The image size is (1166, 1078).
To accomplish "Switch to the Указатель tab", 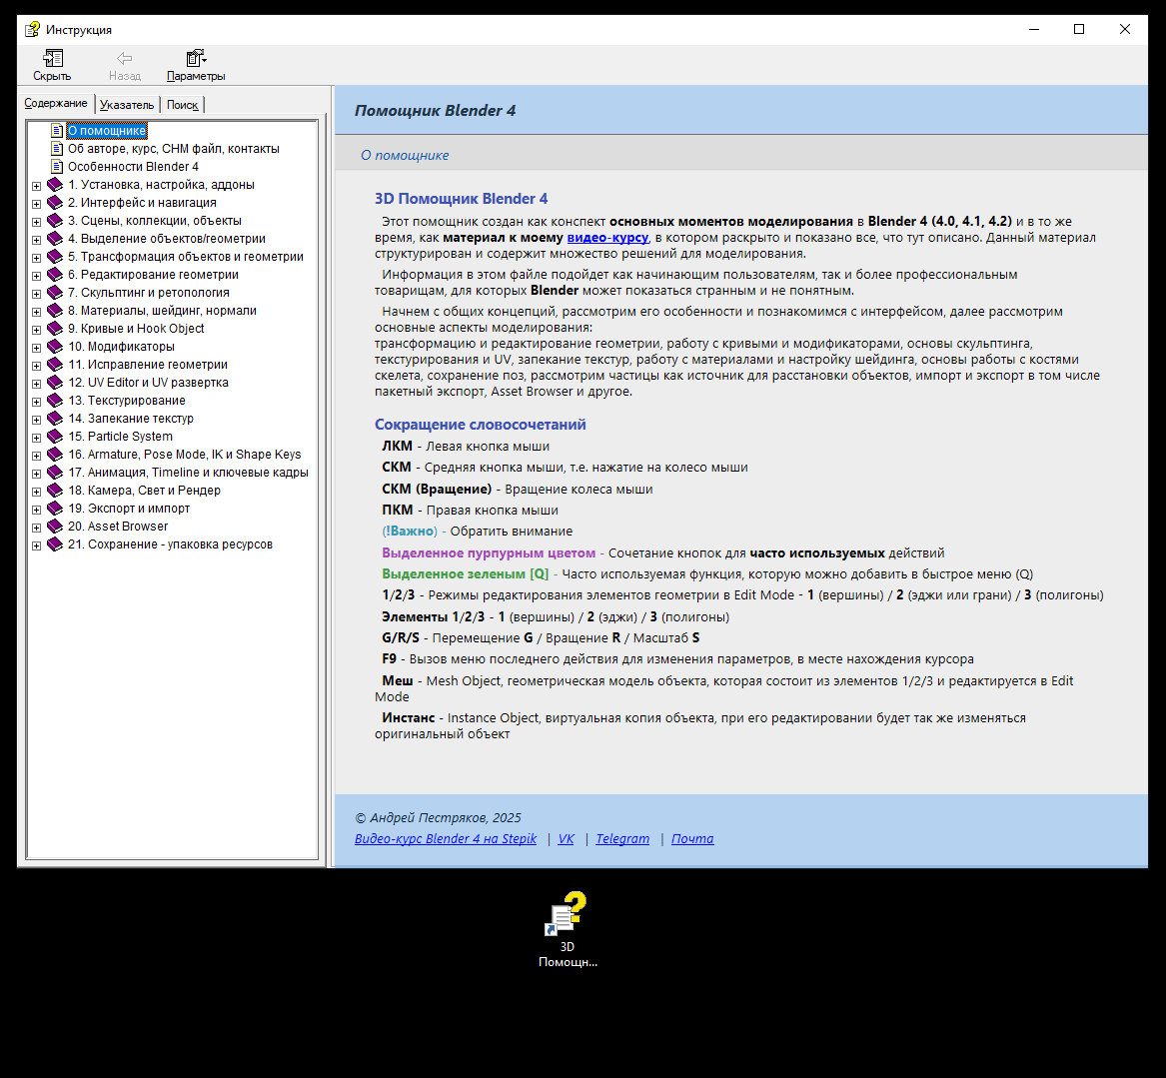I will pos(127,105).
